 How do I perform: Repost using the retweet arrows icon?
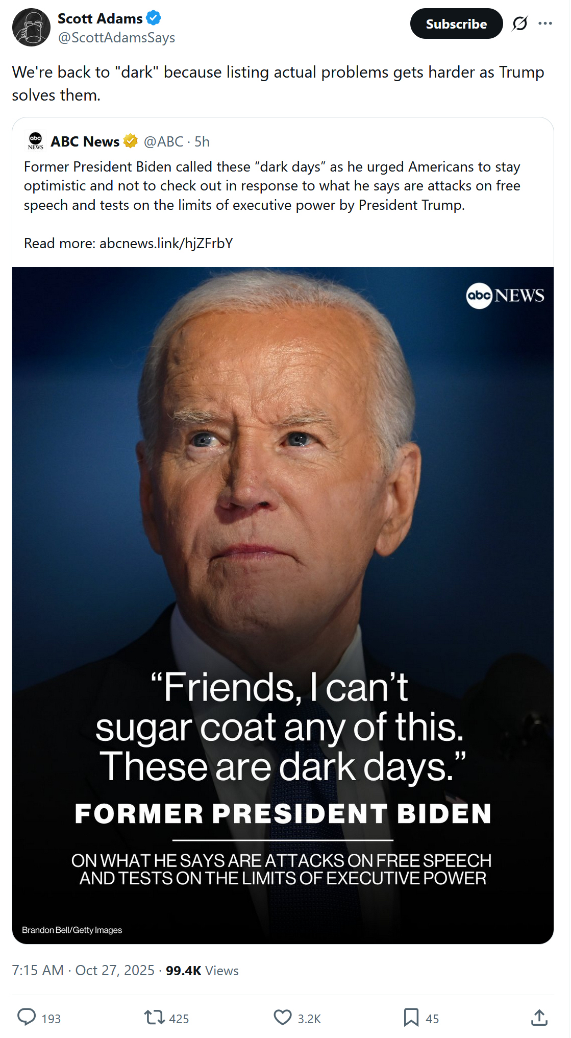pyautogui.click(x=154, y=1017)
